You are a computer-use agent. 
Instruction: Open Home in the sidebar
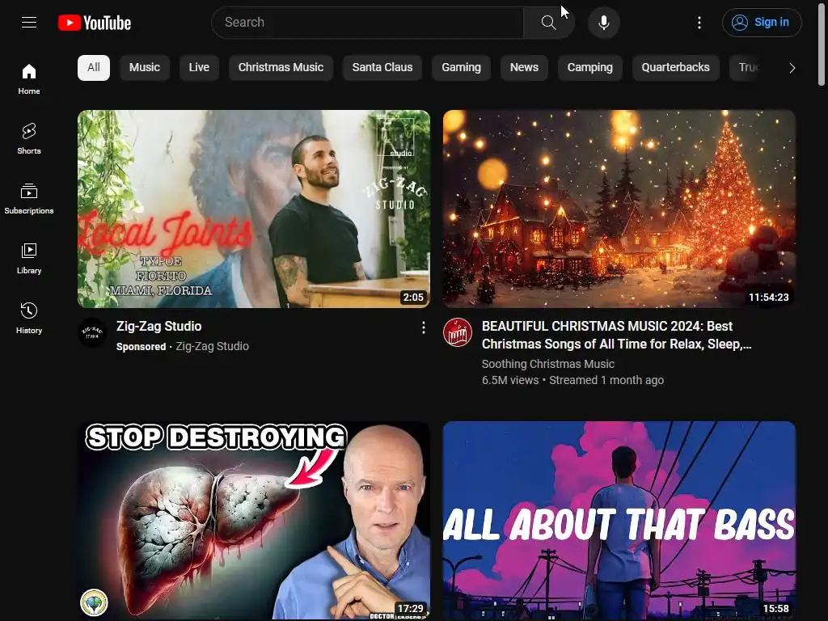[29, 78]
